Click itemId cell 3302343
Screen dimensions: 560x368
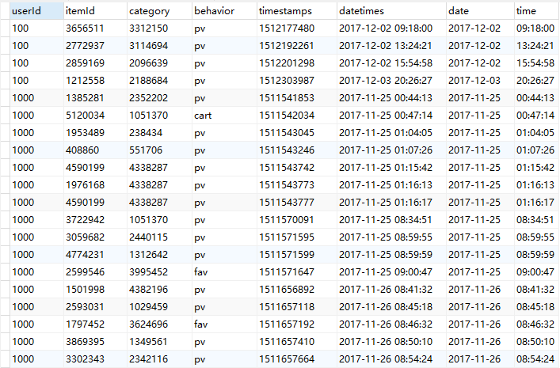(x=95, y=359)
